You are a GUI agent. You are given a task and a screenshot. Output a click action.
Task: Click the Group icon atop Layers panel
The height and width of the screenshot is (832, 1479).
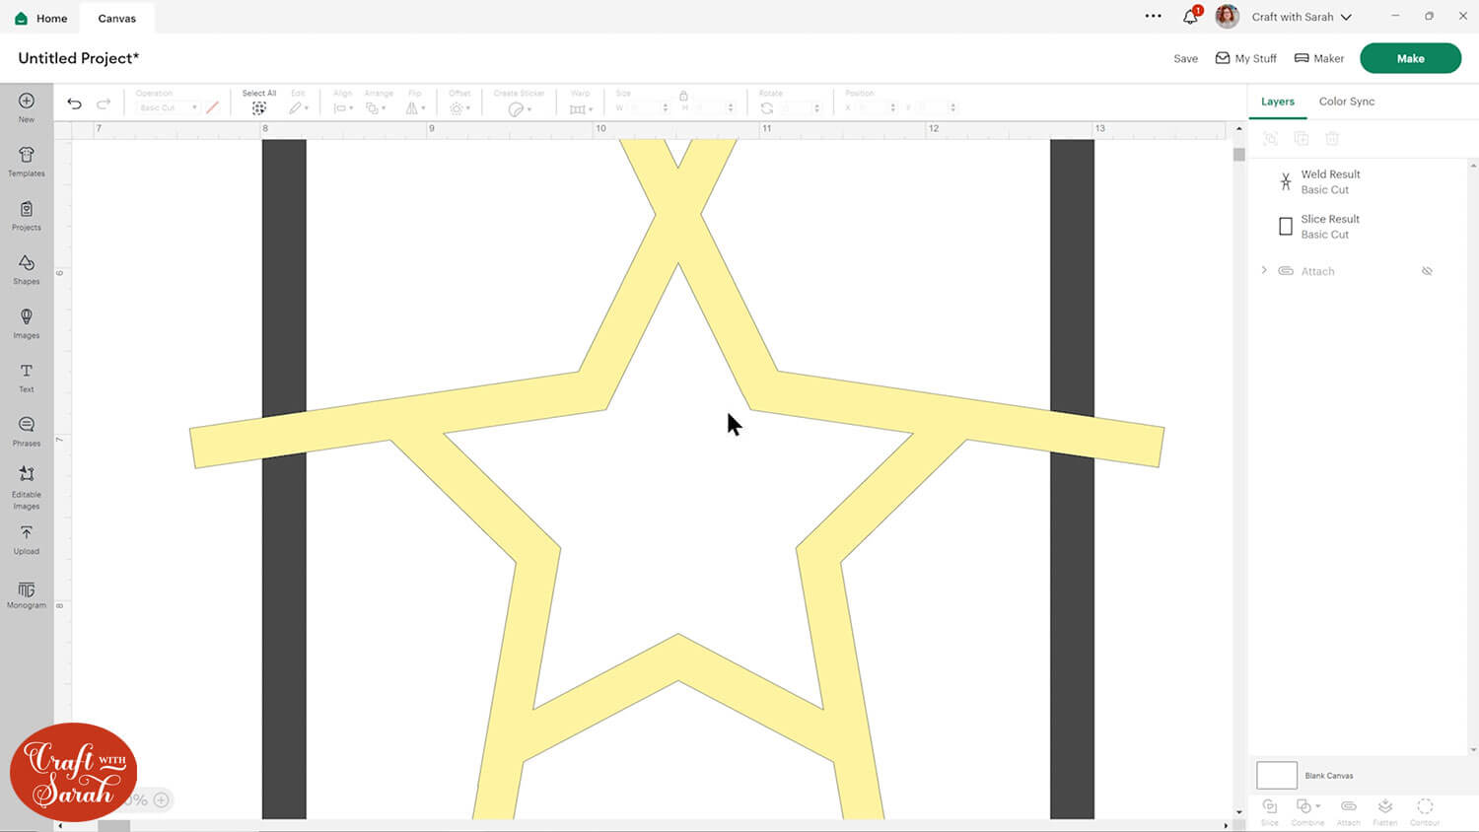pos(1270,139)
